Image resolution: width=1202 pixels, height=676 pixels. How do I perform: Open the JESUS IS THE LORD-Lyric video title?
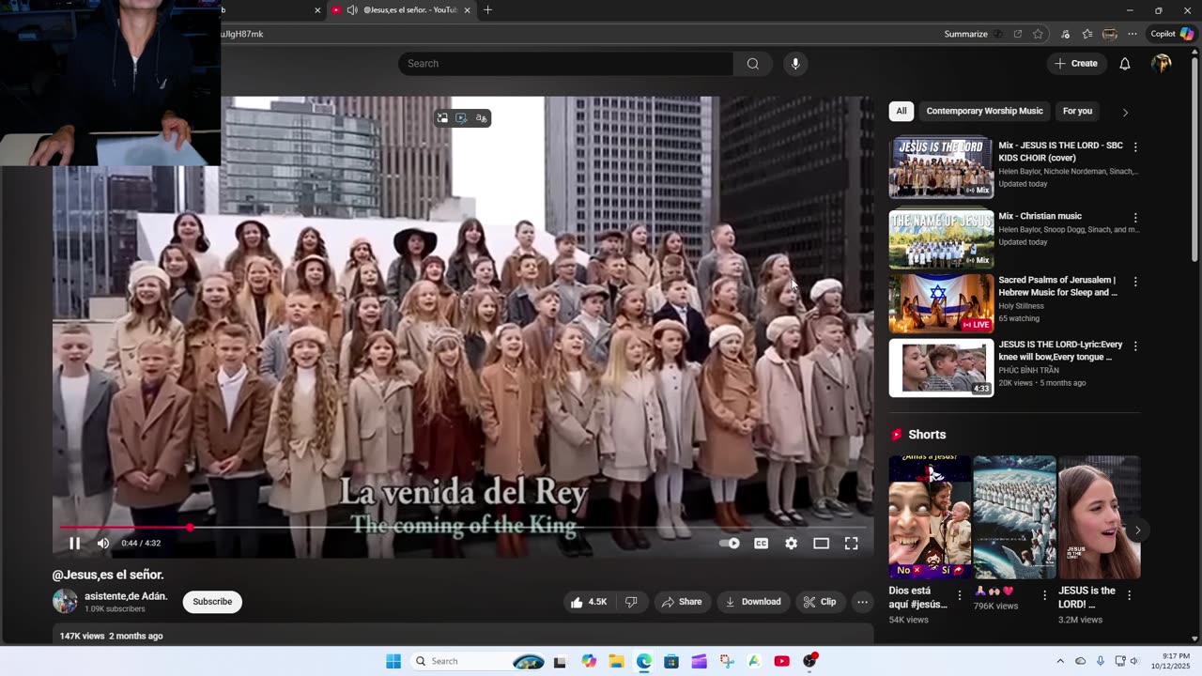tap(1060, 351)
